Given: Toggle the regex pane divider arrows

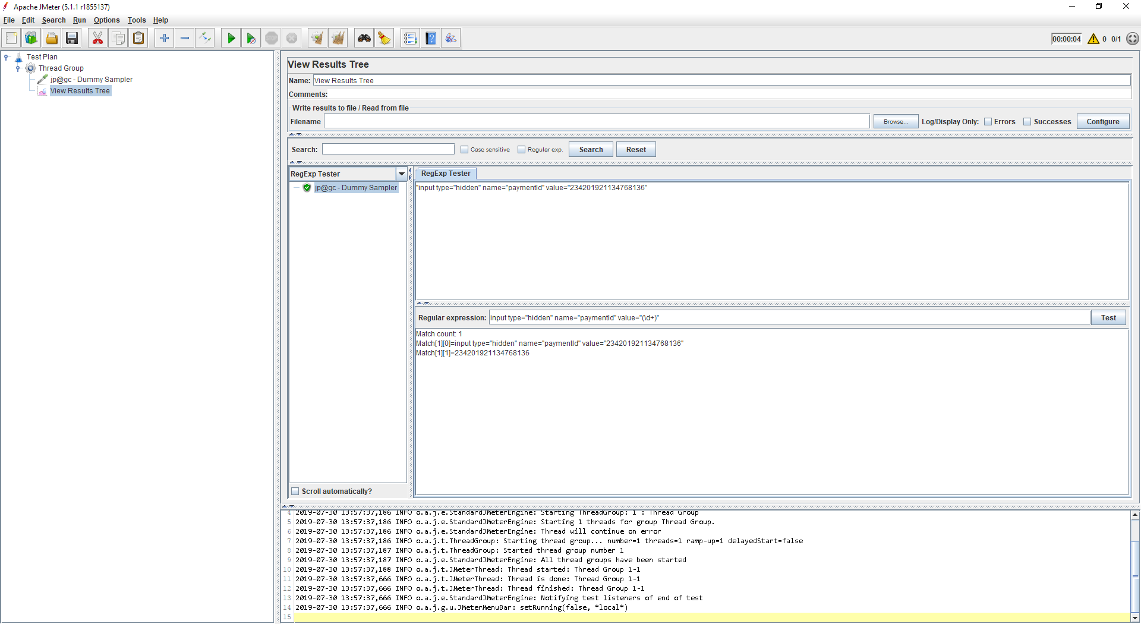Looking at the screenshot, I should [423, 303].
